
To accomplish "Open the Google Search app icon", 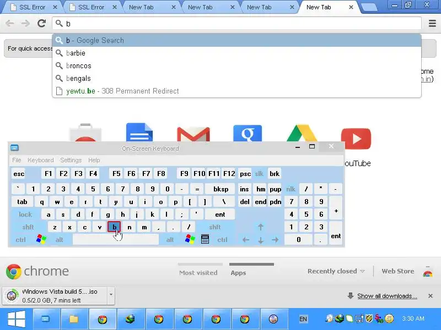I will point(248,133).
